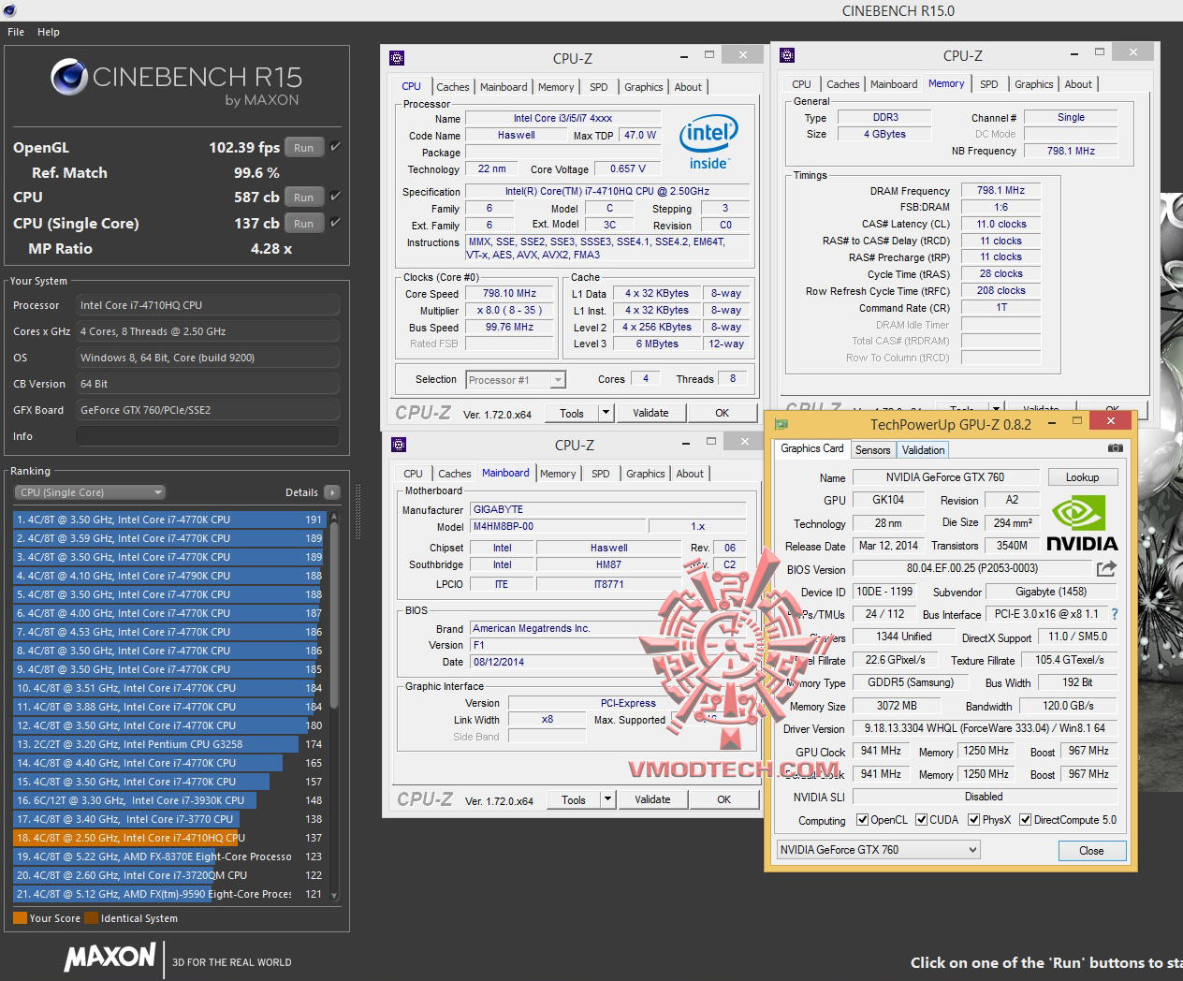Toggle the PhysX checkbox in GPU-Z
Viewport: 1183px width, 981px height.
coord(974,820)
